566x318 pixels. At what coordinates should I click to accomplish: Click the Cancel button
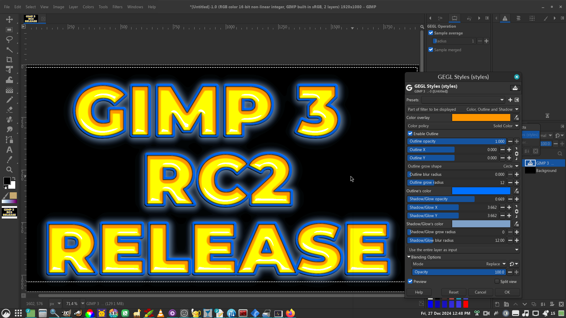[x=481, y=292]
